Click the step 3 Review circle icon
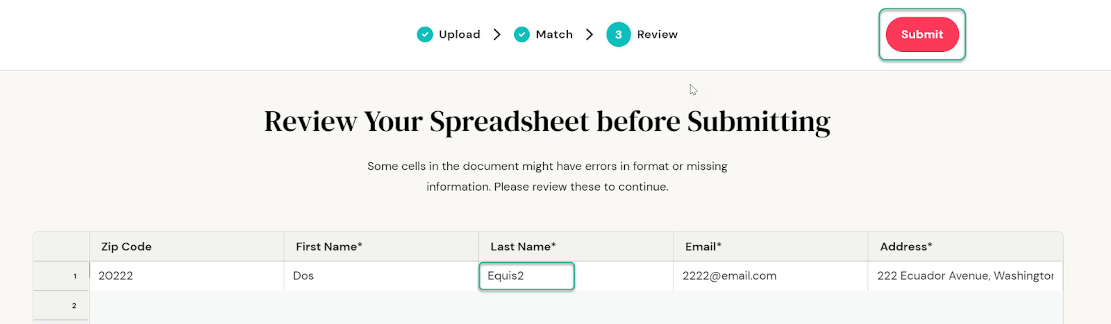 [618, 34]
